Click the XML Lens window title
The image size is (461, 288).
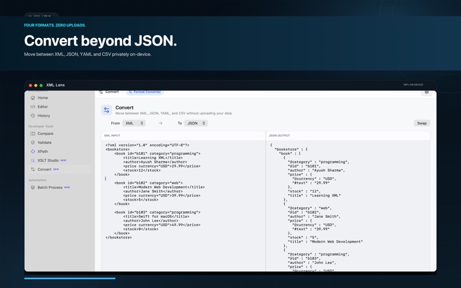tap(55, 85)
